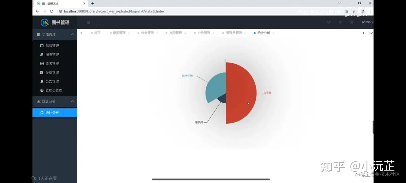Close the 类型管理 tab
The height and width of the screenshot is (183, 406).
click(185, 33)
